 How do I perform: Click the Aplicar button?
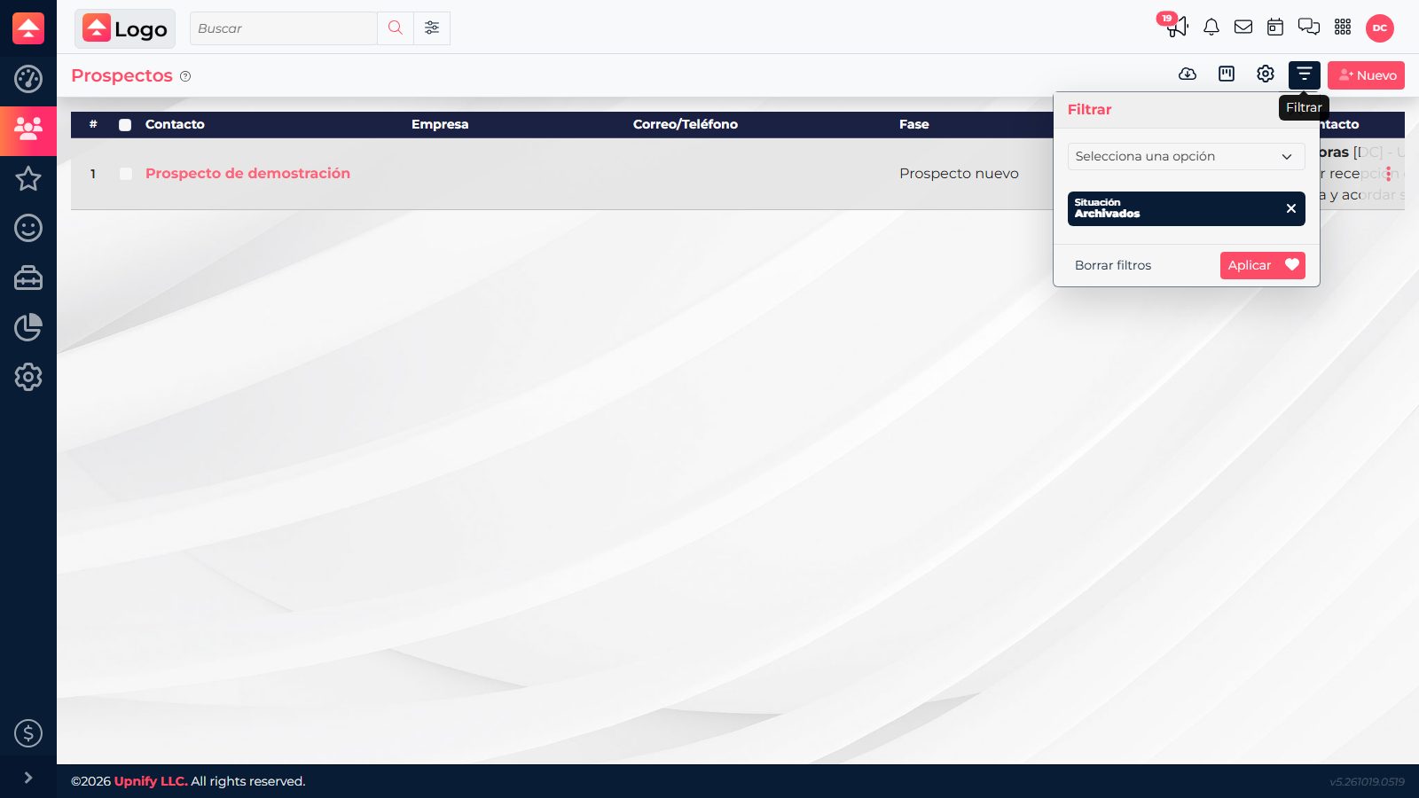(1263, 265)
